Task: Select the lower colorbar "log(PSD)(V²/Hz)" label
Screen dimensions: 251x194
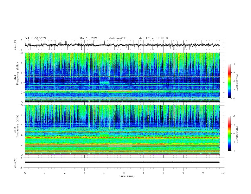Action: 237,135
